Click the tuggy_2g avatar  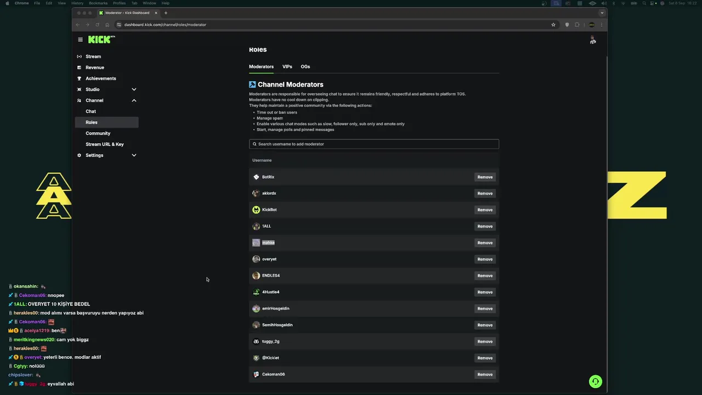coord(256,342)
